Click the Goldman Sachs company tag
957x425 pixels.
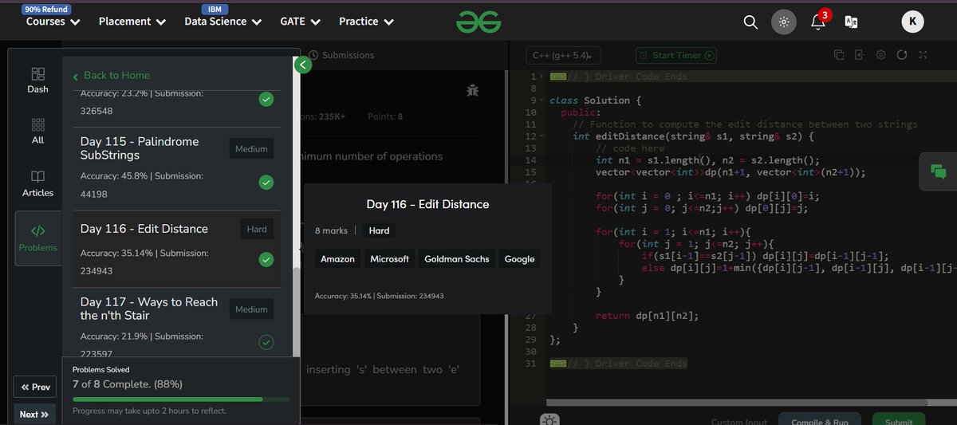click(457, 259)
